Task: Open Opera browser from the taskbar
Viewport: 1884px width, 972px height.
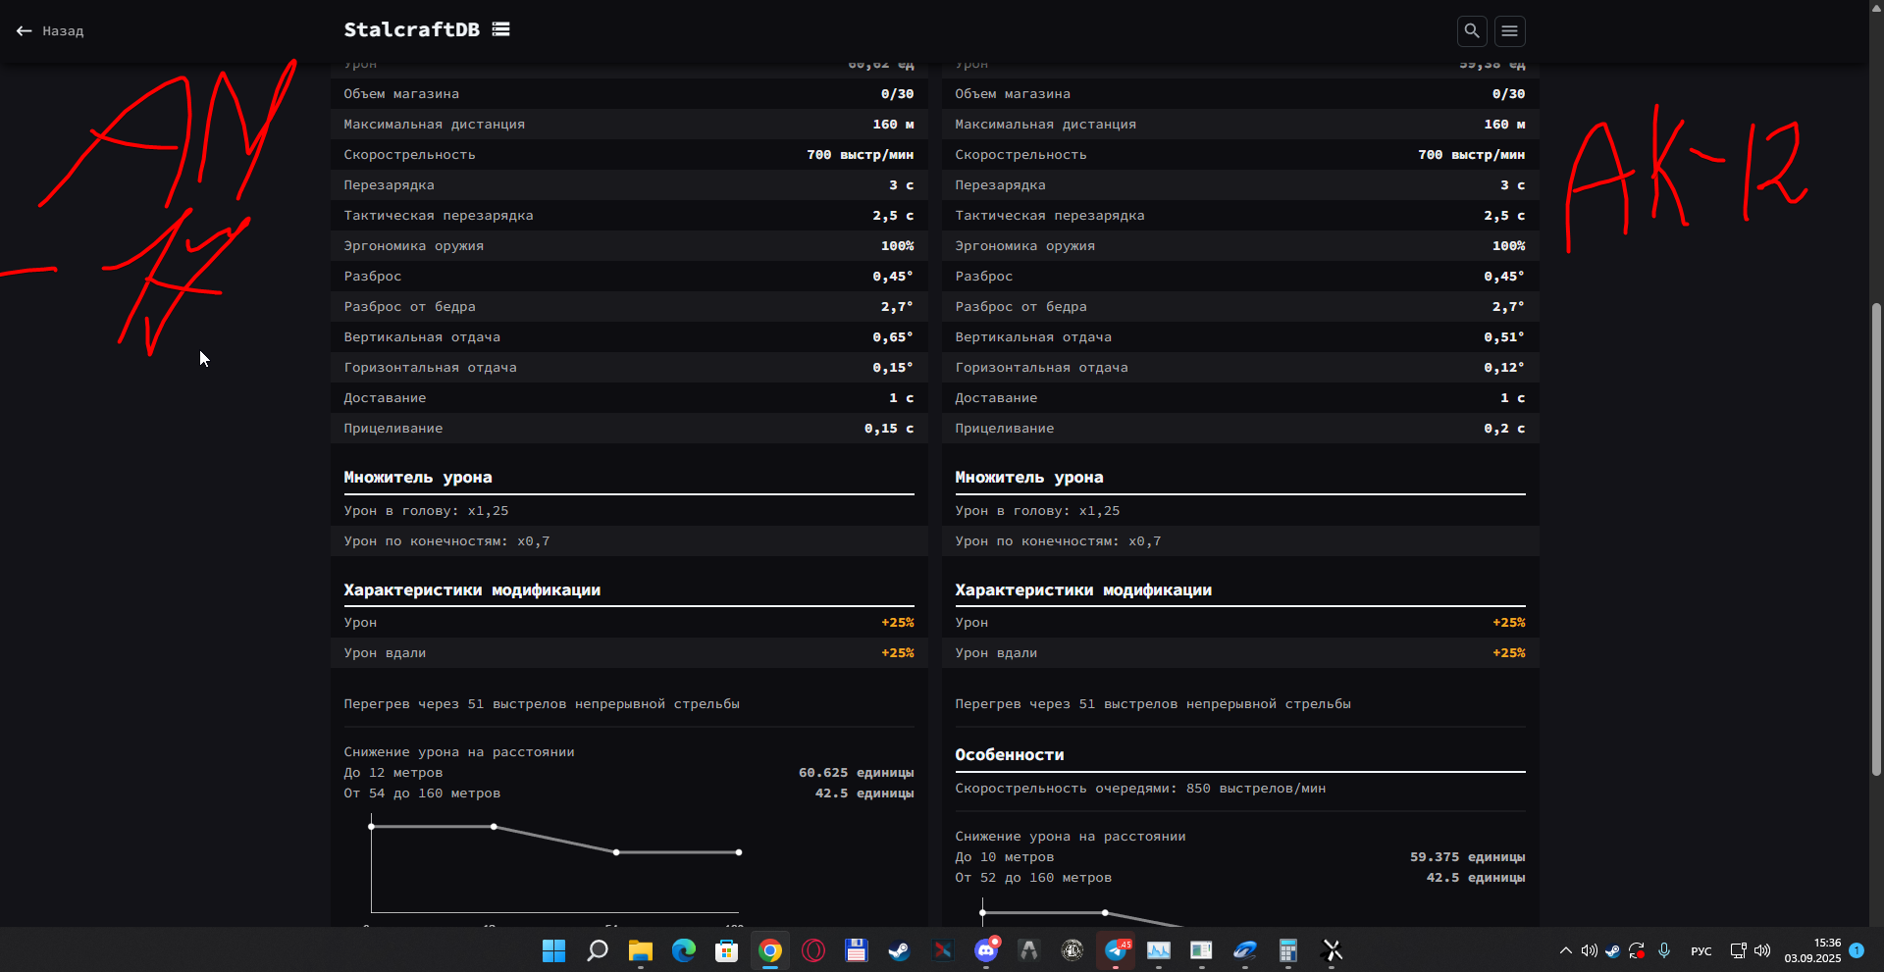Action: pyautogui.click(x=813, y=950)
